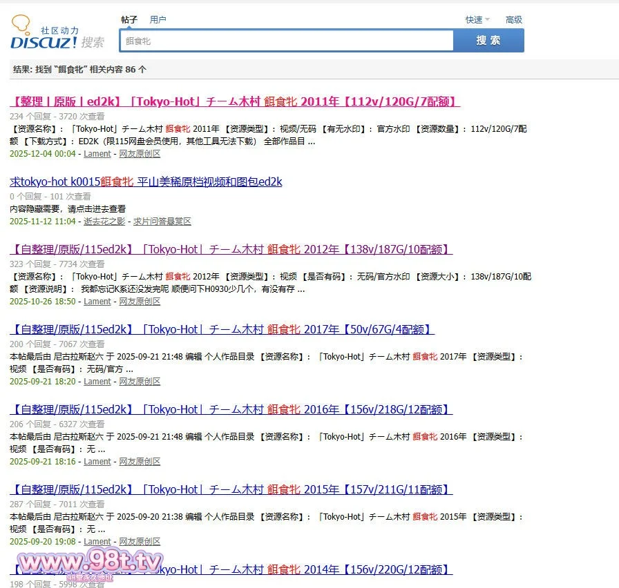View author profile 逝去花之影

104,222
